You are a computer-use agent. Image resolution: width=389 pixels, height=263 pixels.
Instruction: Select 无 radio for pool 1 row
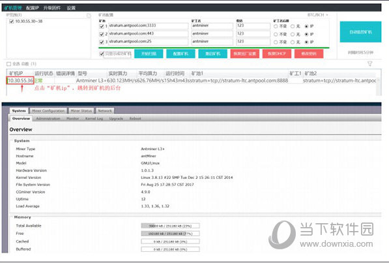(x=293, y=26)
